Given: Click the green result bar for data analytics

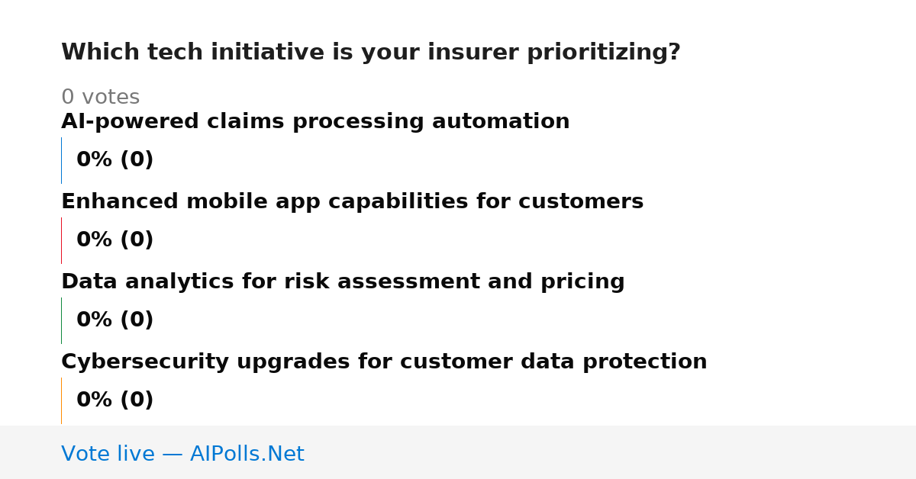Looking at the screenshot, I should click(61, 320).
